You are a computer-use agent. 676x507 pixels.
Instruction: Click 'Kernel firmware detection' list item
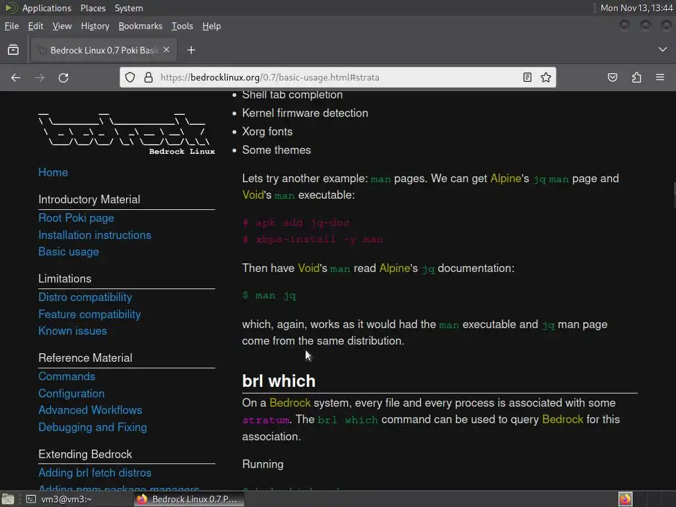click(x=305, y=113)
